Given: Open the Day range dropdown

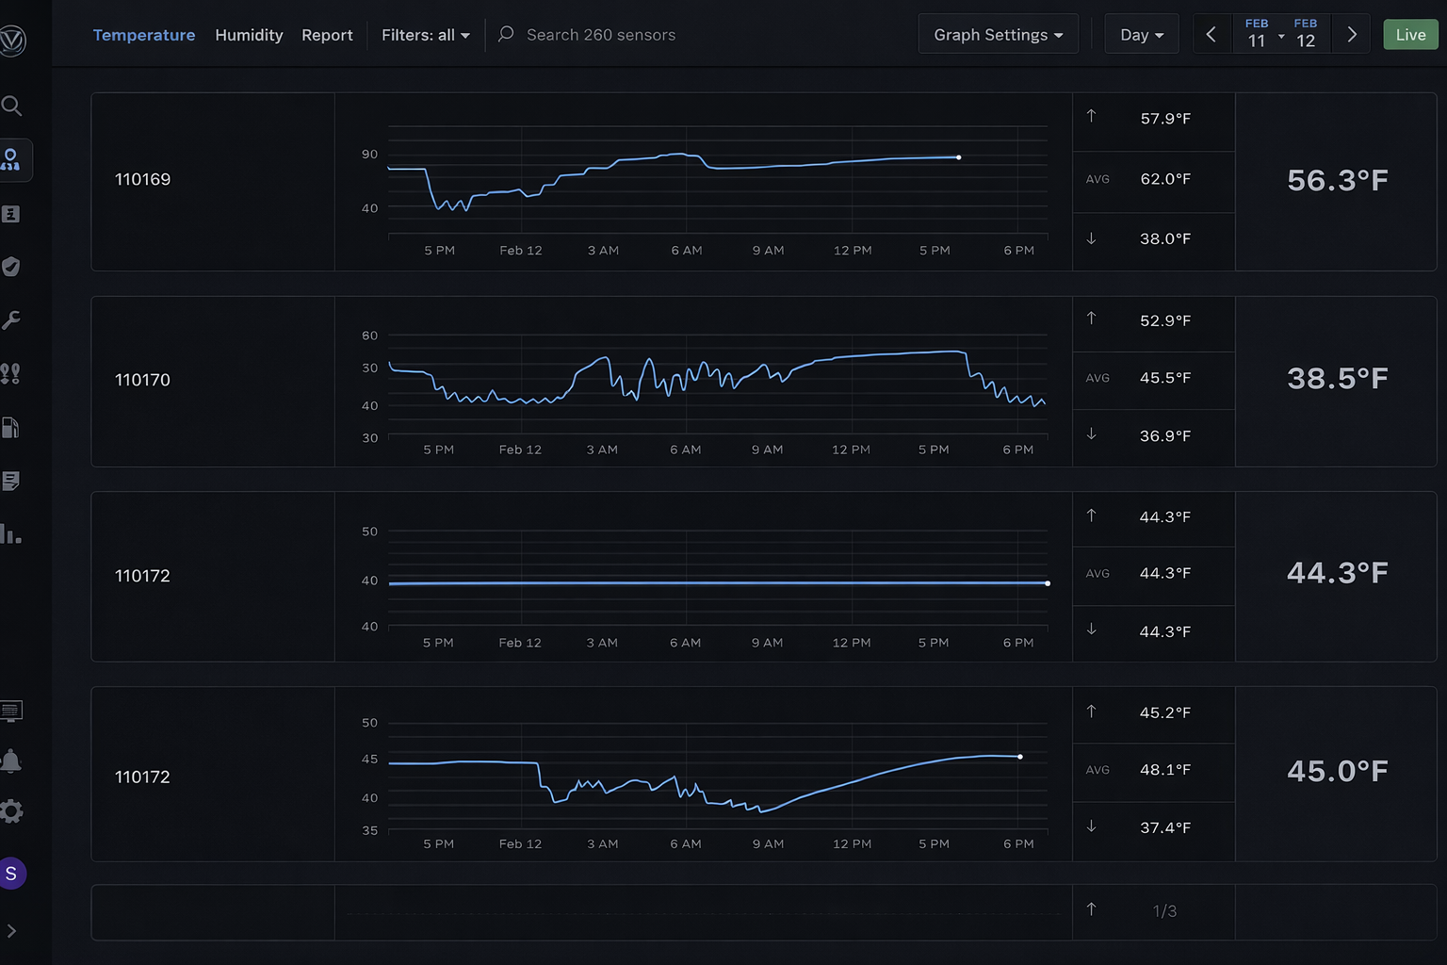Looking at the screenshot, I should 1141,35.
